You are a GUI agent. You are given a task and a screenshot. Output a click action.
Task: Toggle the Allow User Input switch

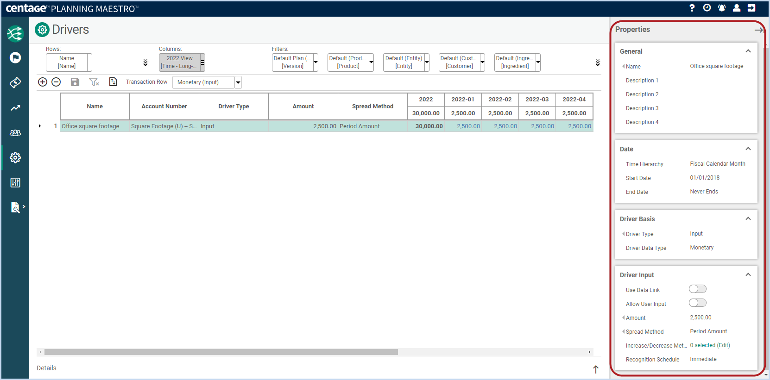pyautogui.click(x=698, y=303)
